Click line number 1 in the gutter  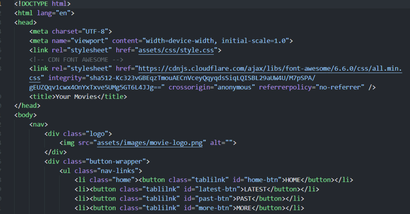tap(1, 4)
